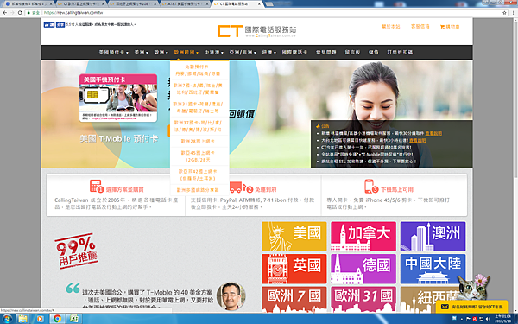The image size is (518, 324).
Task: Click the Facebook like thumbs-up button
Action: click(x=49, y=25)
